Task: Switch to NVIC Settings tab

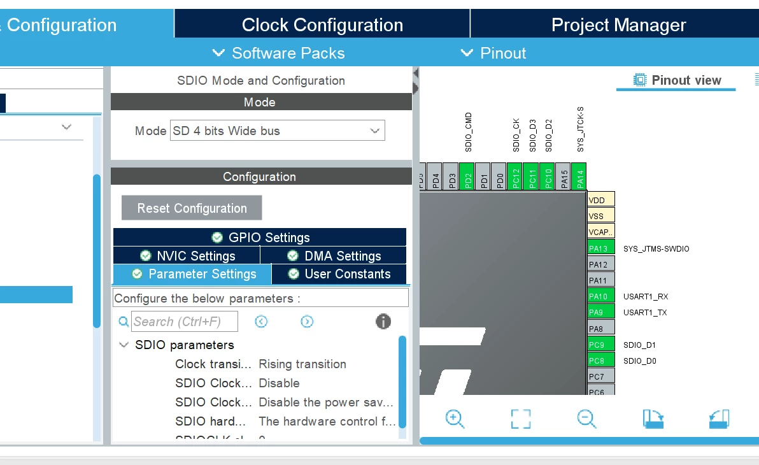Action: click(x=187, y=255)
